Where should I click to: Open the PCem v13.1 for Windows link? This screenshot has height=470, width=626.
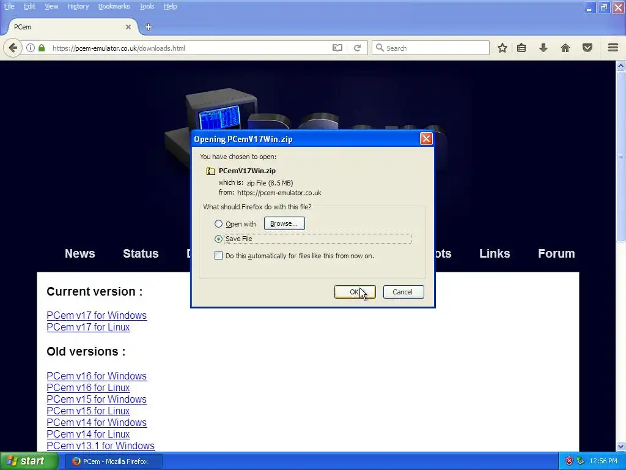[x=101, y=446]
